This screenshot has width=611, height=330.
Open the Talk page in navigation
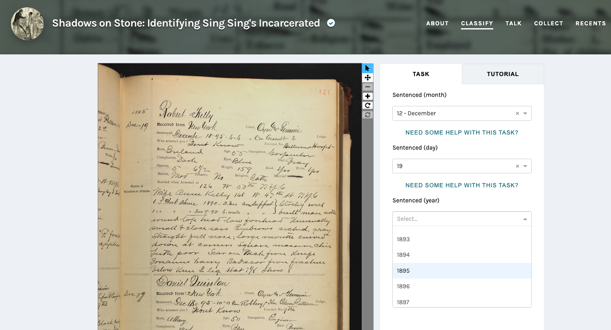pyautogui.click(x=513, y=23)
